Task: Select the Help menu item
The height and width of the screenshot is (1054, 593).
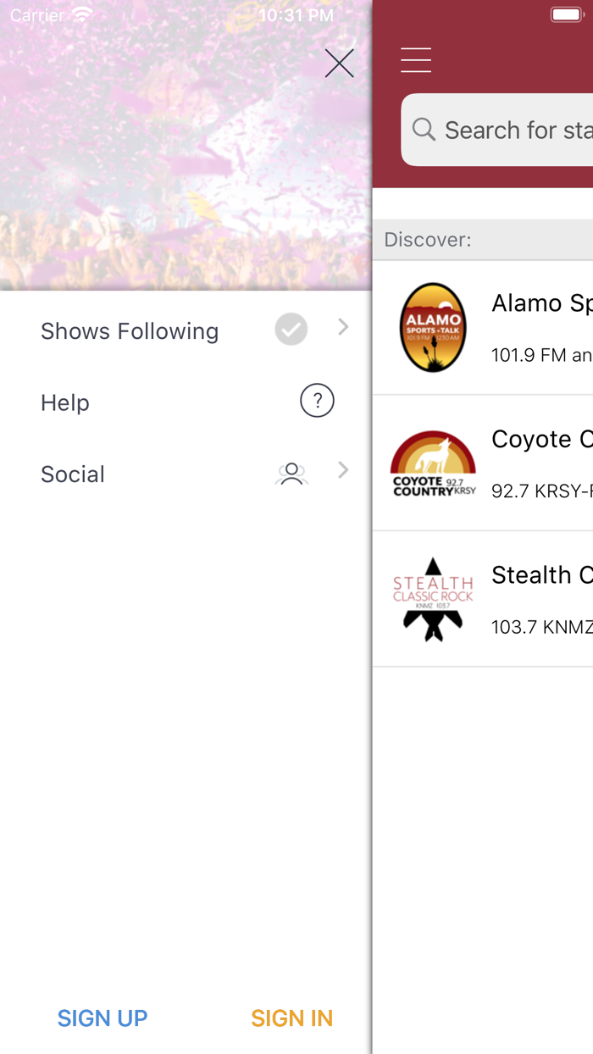Action: tap(65, 402)
